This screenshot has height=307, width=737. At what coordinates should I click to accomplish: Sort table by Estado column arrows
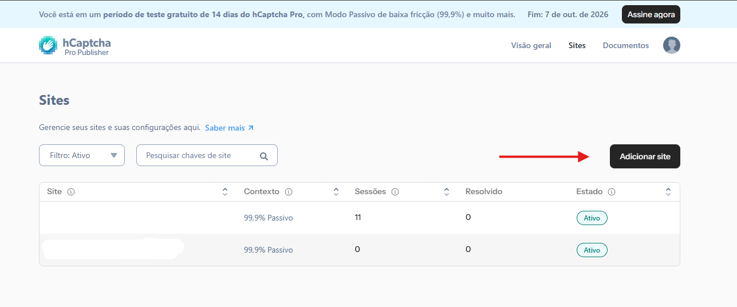pyautogui.click(x=668, y=192)
